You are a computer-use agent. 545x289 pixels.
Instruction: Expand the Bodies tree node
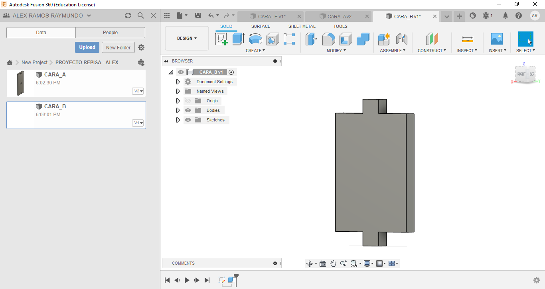tap(178, 110)
